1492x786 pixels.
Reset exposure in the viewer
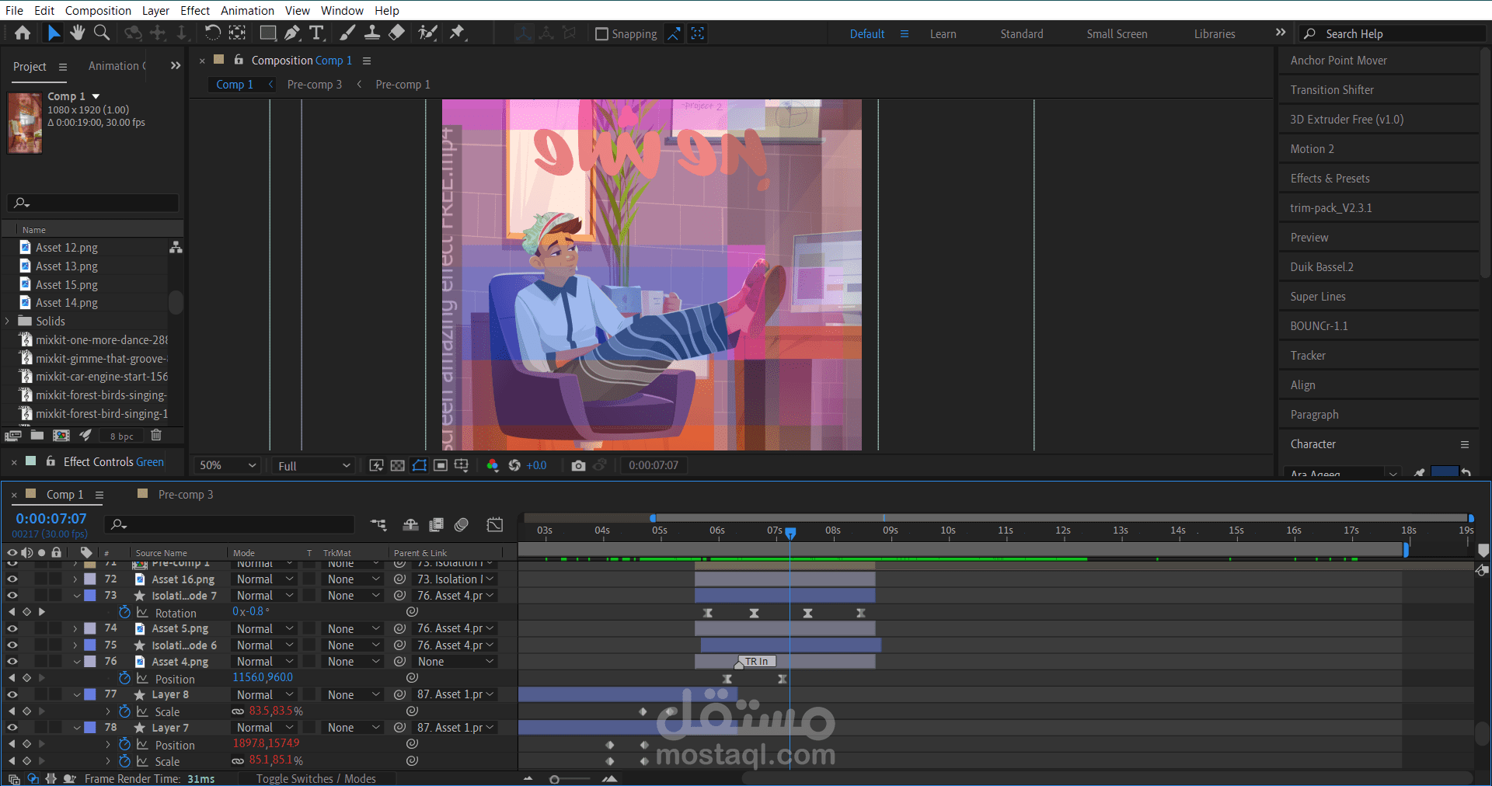[514, 465]
